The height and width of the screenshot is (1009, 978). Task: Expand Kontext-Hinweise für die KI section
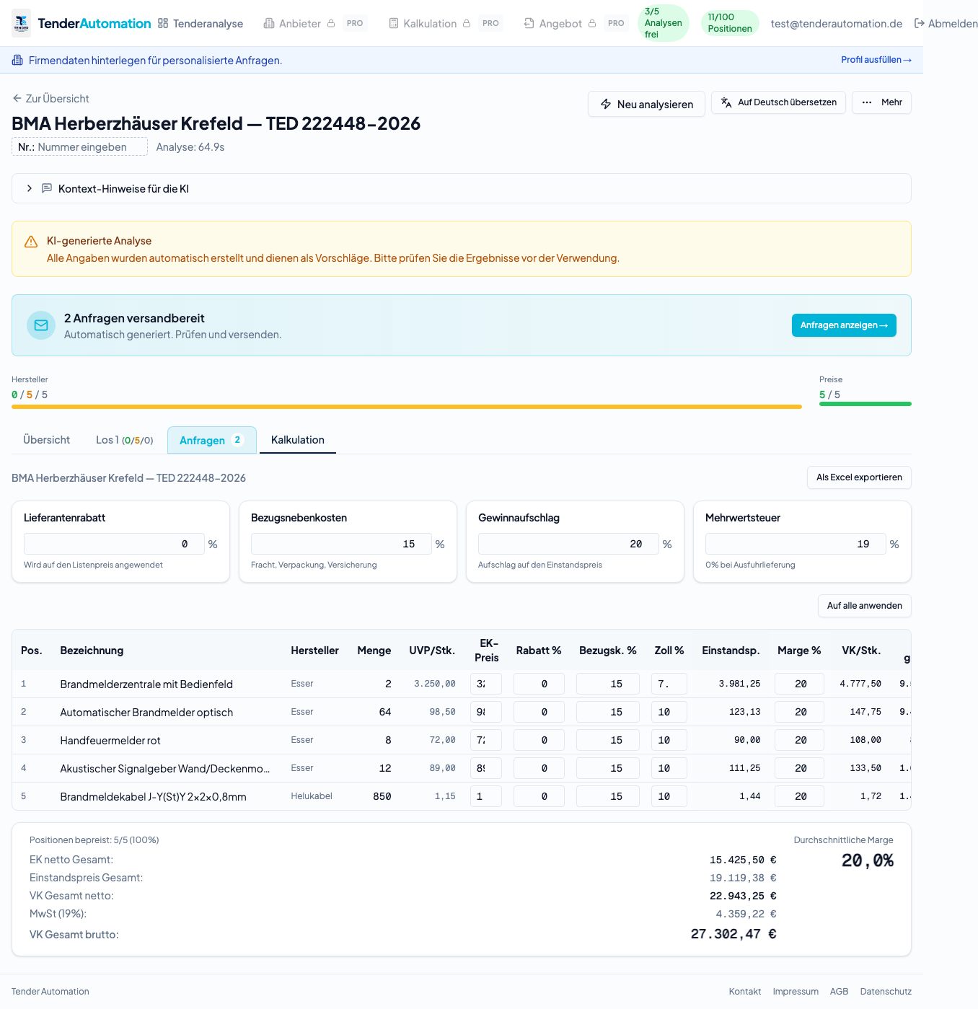[30, 188]
